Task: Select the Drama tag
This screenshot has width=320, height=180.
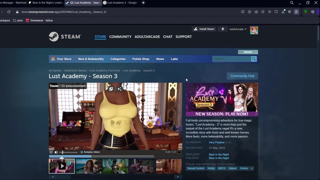Action: pos(243,169)
